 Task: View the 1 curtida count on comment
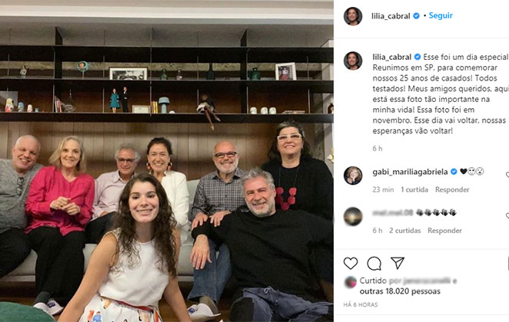click(414, 189)
